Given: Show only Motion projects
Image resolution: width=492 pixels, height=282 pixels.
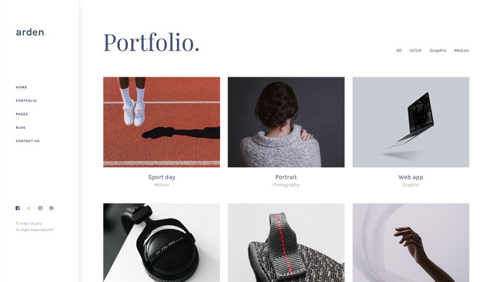Looking at the screenshot, I should (462, 50).
